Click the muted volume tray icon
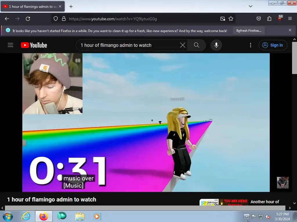Screen dimensions: 297x222 point(268,217)
